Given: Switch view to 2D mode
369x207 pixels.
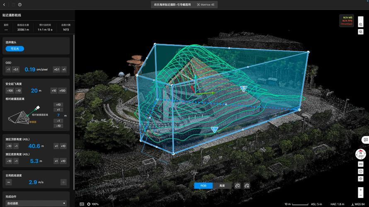Looking at the screenshot, I should (361, 164).
